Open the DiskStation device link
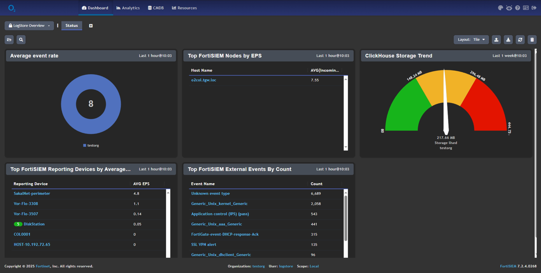 (x=34, y=224)
